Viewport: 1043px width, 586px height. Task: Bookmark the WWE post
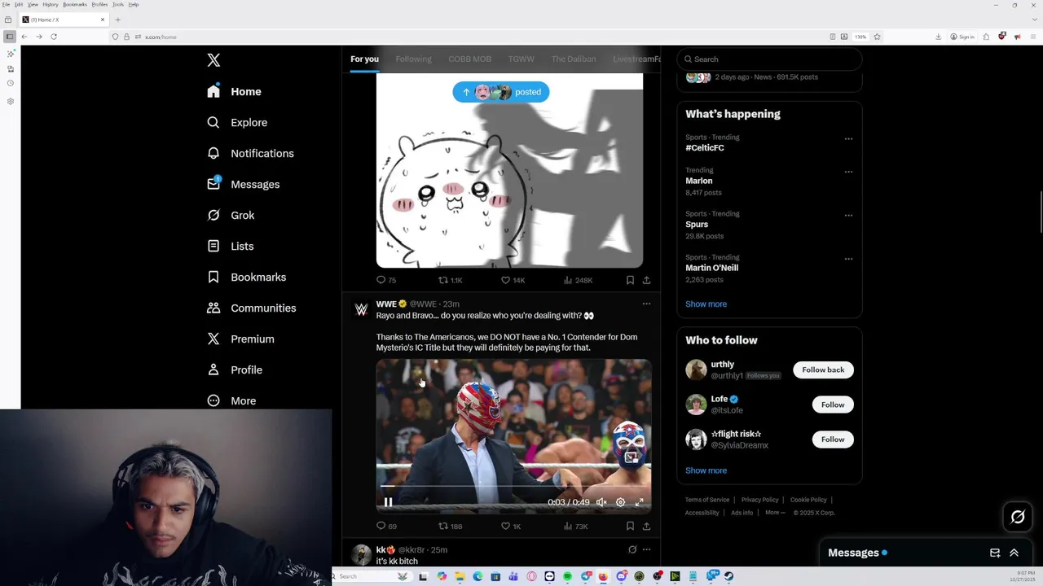click(x=630, y=526)
